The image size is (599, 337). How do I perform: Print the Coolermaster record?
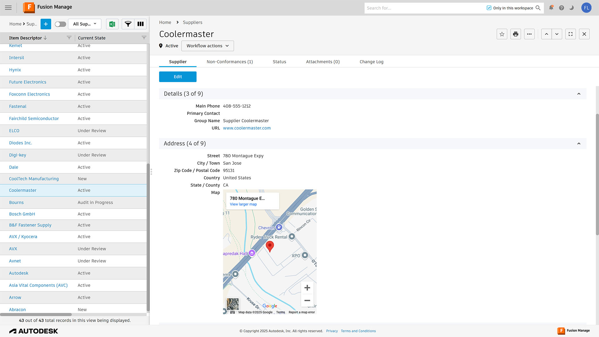pos(515,34)
